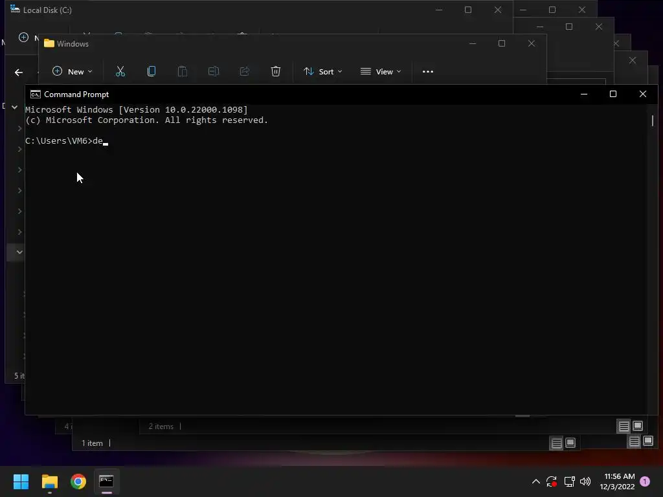Click the Rename icon in Windows folder toolbar
663x497 pixels.
214,71
